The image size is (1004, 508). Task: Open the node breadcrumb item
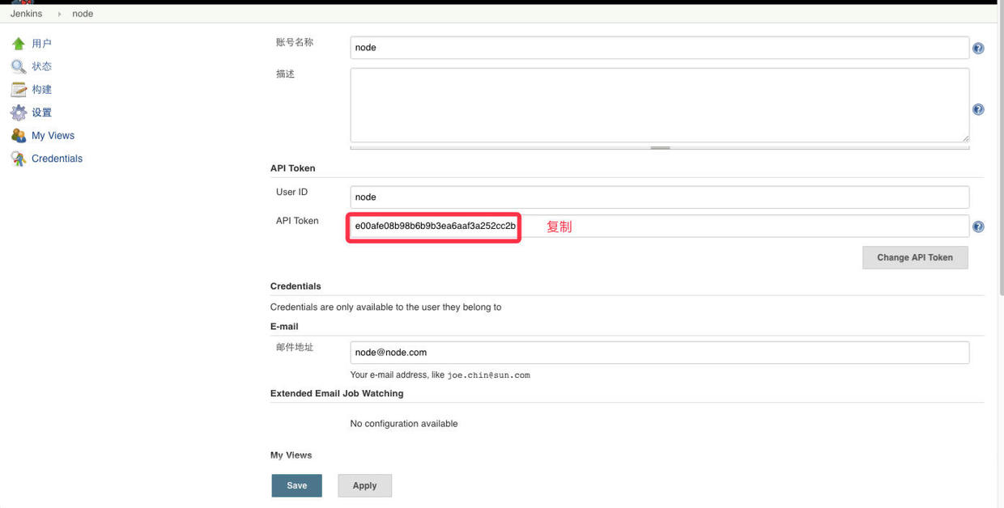click(83, 14)
